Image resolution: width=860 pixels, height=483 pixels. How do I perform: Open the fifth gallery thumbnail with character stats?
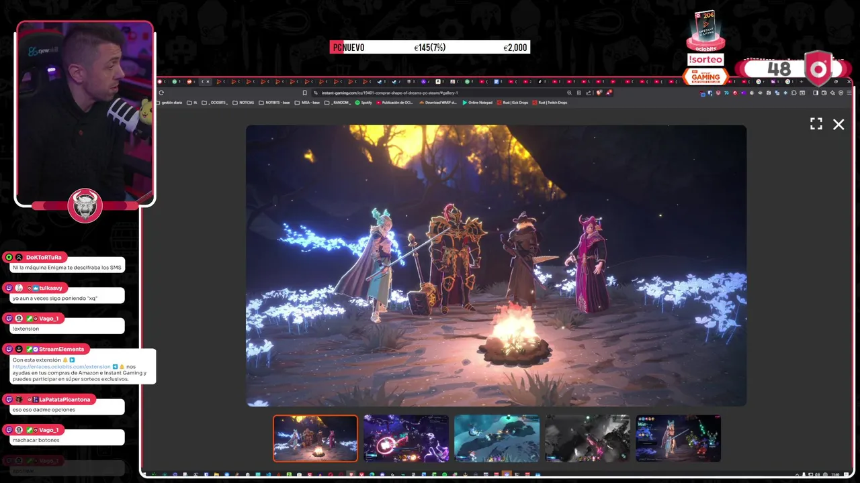tap(678, 438)
